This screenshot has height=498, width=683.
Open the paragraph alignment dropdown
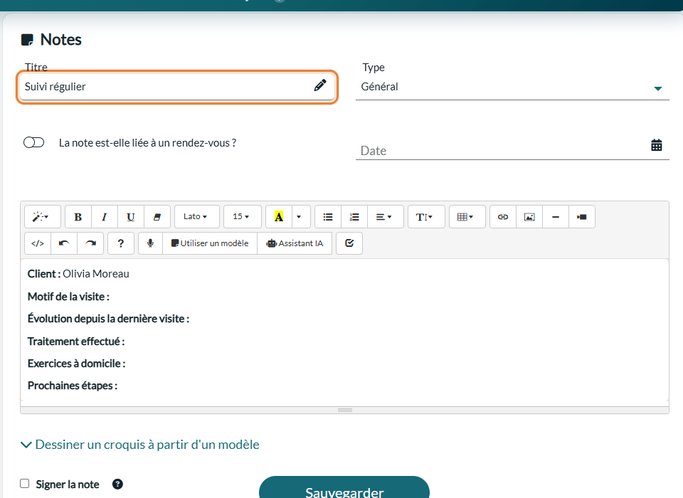click(x=386, y=217)
